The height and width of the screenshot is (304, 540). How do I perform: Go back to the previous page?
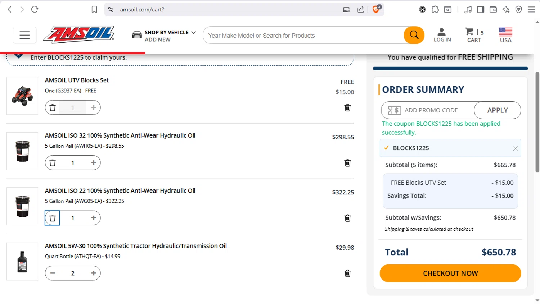[10, 10]
